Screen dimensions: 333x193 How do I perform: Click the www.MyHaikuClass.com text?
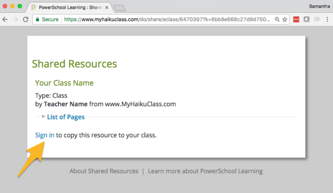coord(140,104)
